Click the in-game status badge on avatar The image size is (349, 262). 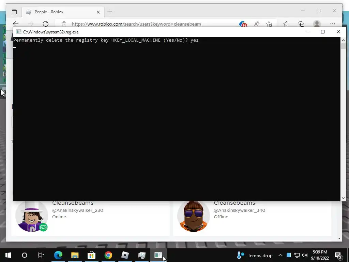point(43,227)
